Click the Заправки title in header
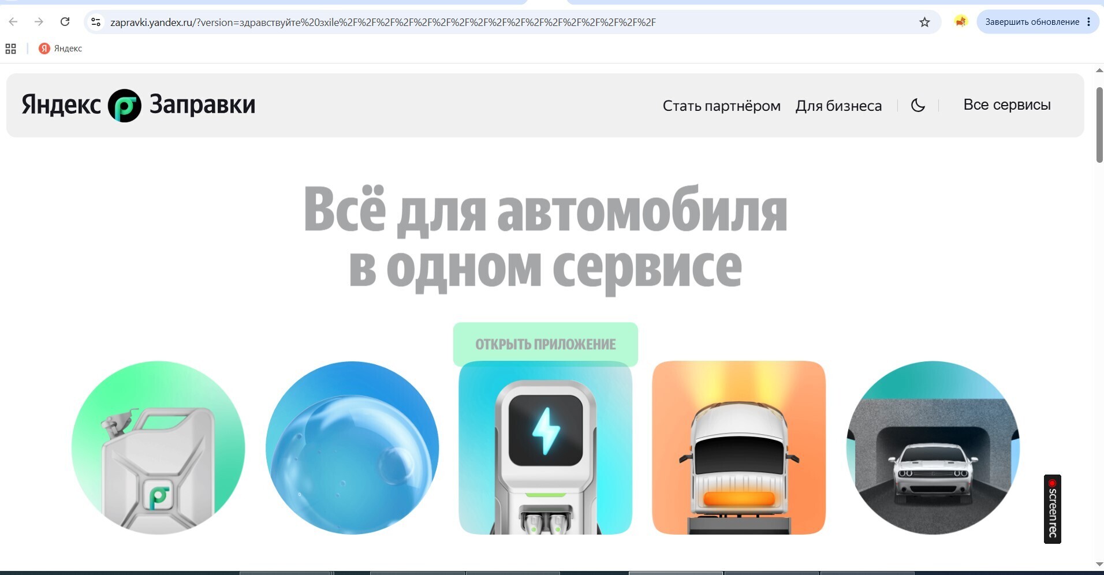This screenshot has height=575, width=1104. pos(202,104)
